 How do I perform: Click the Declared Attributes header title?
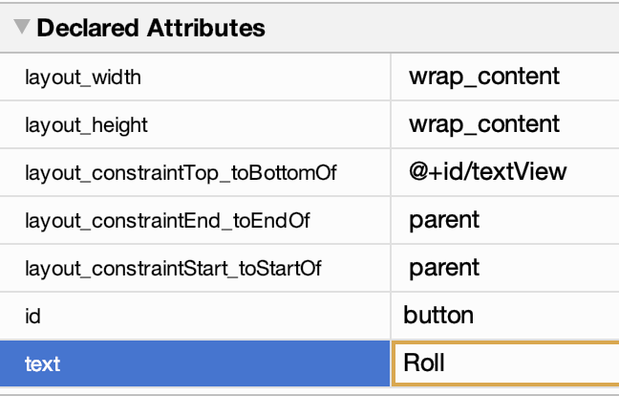click(x=150, y=29)
